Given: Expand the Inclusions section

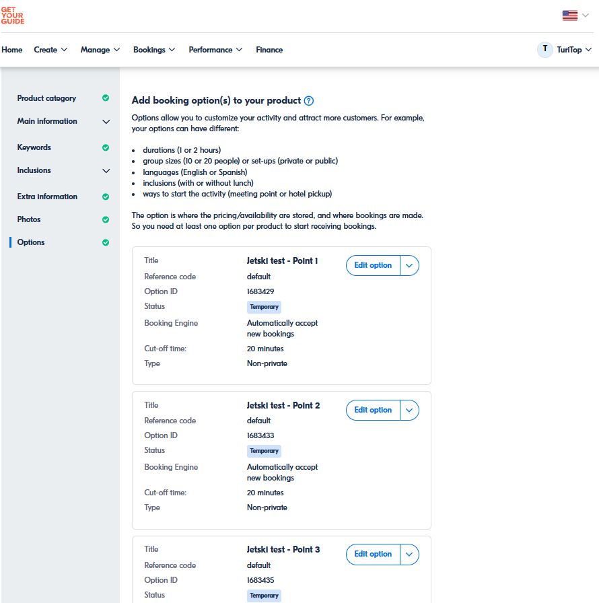Looking at the screenshot, I should point(106,171).
